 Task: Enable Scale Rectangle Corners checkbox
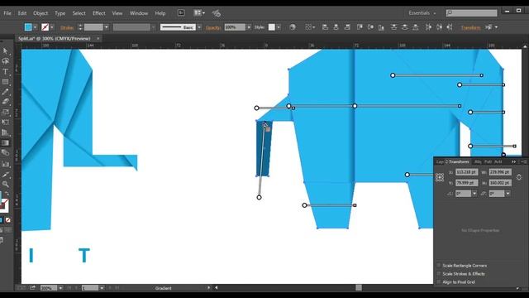coord(439,265)
